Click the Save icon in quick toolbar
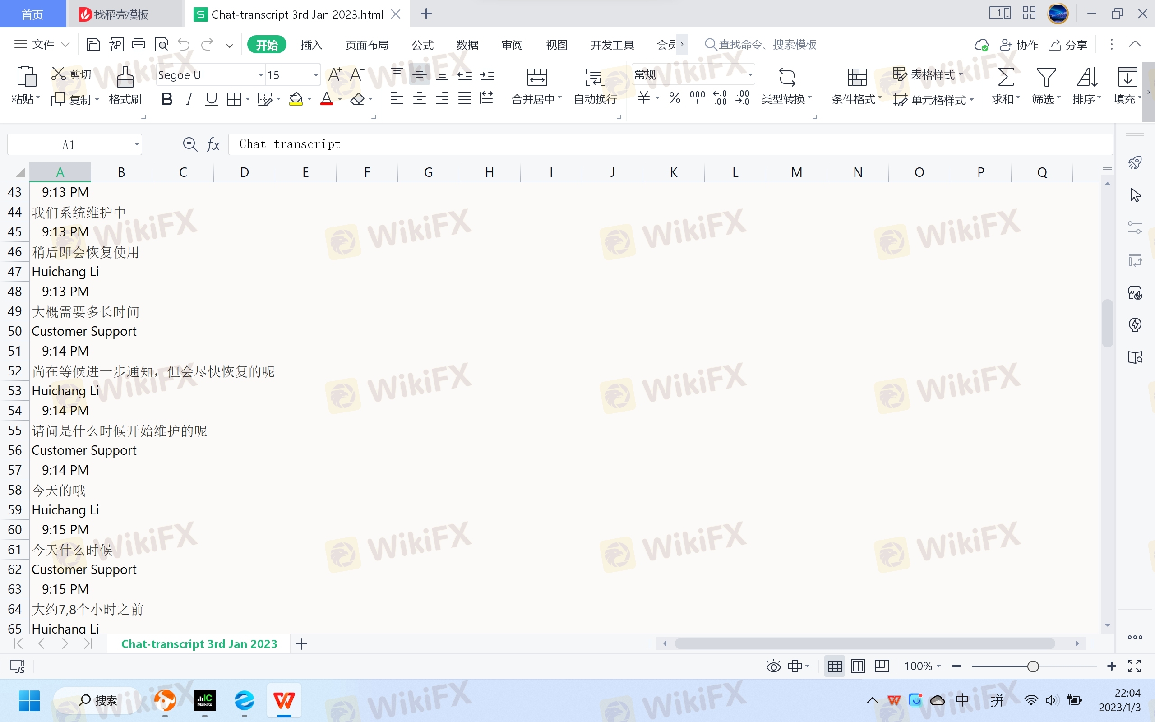Image resolution: width=1155 pixels, height=722 pixels. pos(93,44)
